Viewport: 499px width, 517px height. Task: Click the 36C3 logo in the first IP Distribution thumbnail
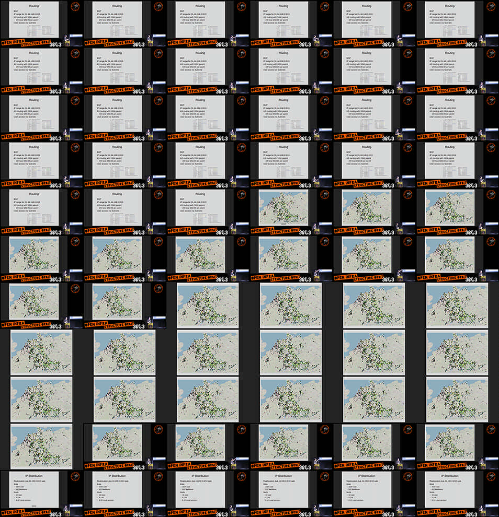(70, 514)
